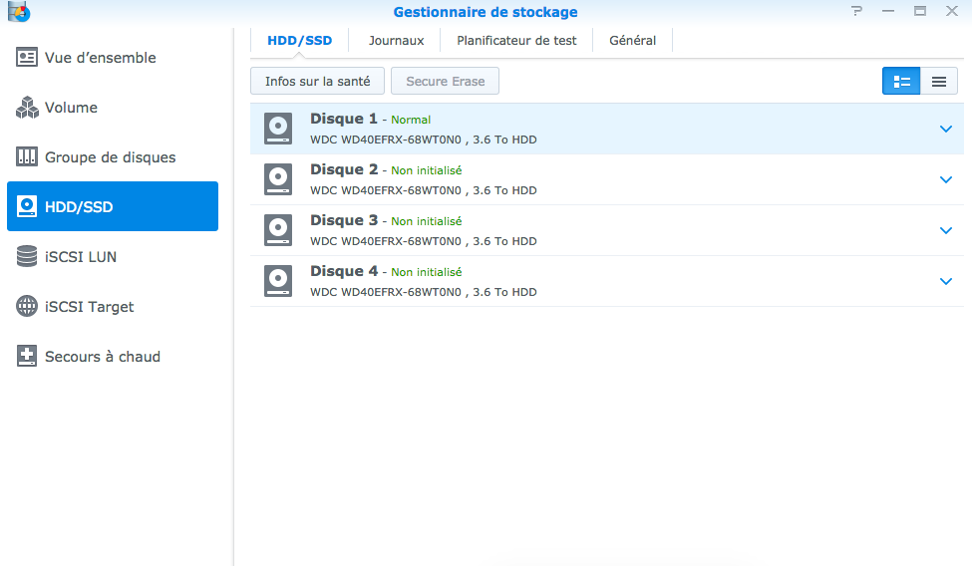
Task: Click Disque 2 Non initialisé status
Action: tap(426, 170)
